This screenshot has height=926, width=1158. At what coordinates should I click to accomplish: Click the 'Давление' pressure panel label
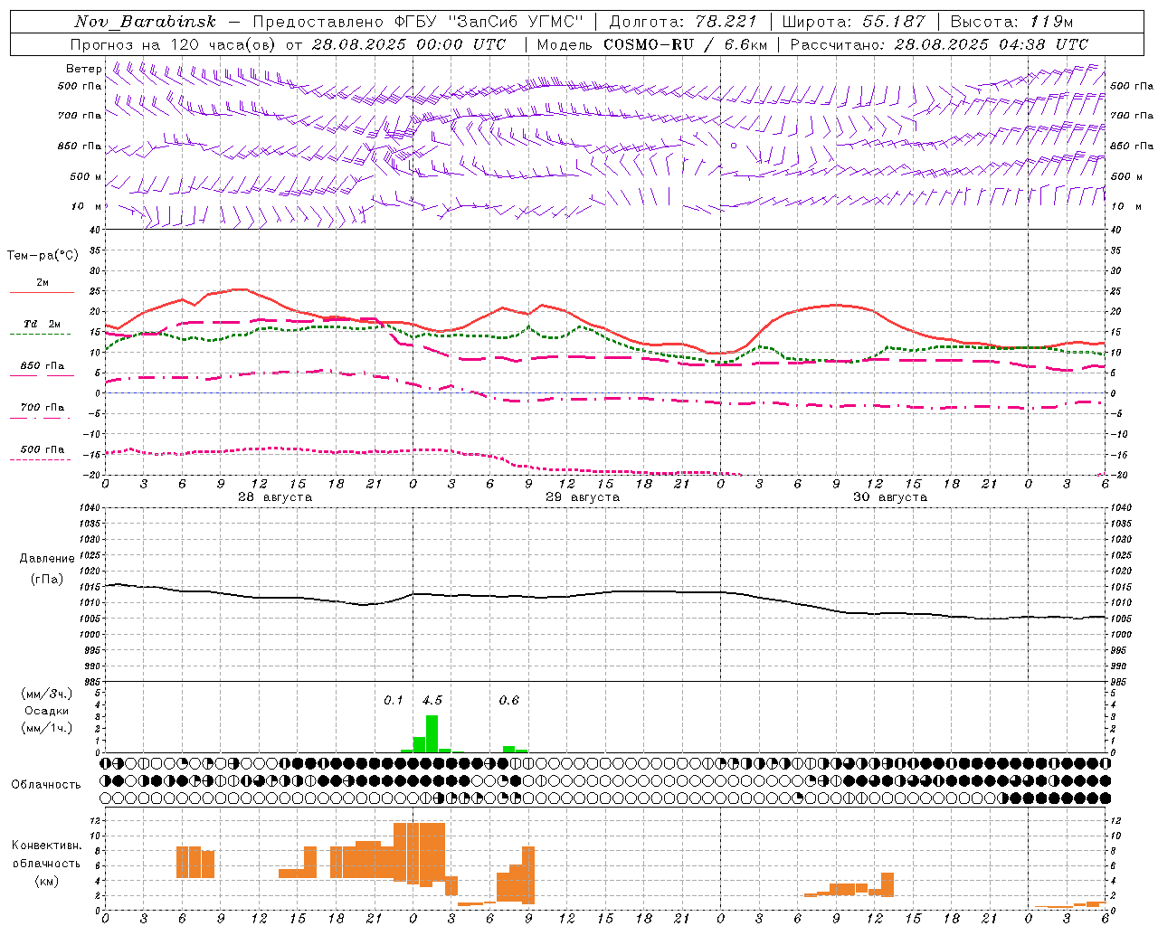click(x=47, y=559)
